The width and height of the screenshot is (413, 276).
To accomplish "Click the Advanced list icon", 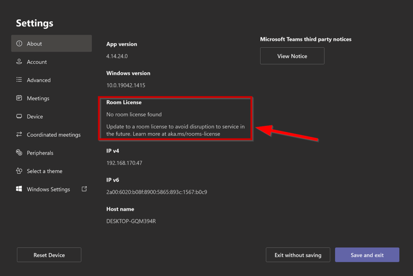I will point(20,80).
